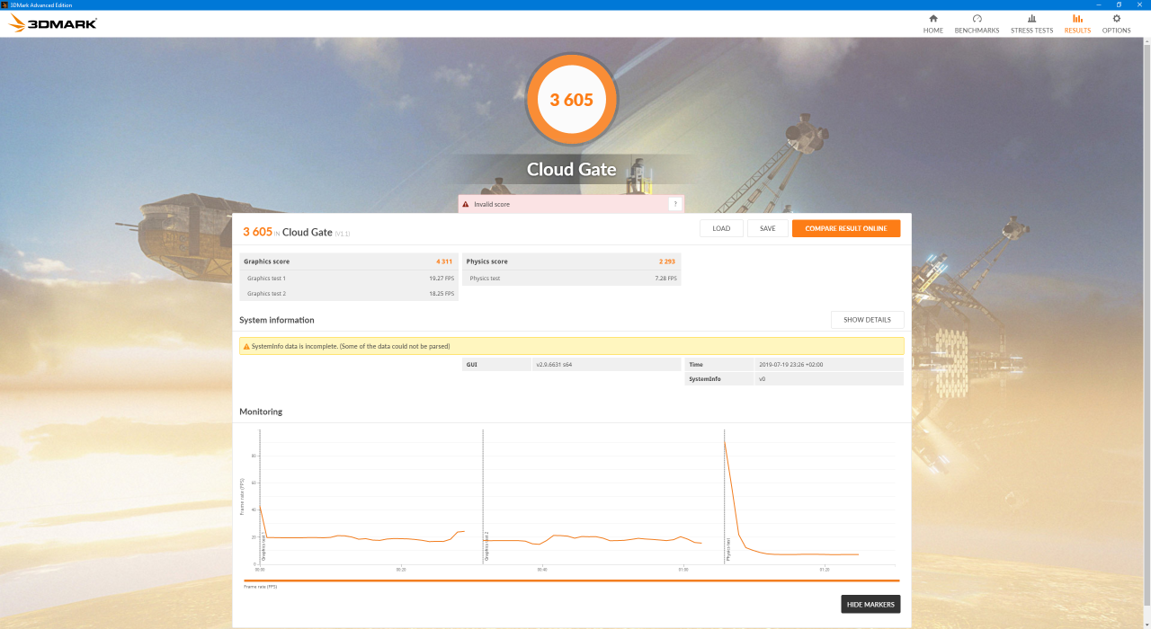Screen dimensions: 1151x629
Task: Click the Graphics test 2 chart marker
Action: coord(486,545)
